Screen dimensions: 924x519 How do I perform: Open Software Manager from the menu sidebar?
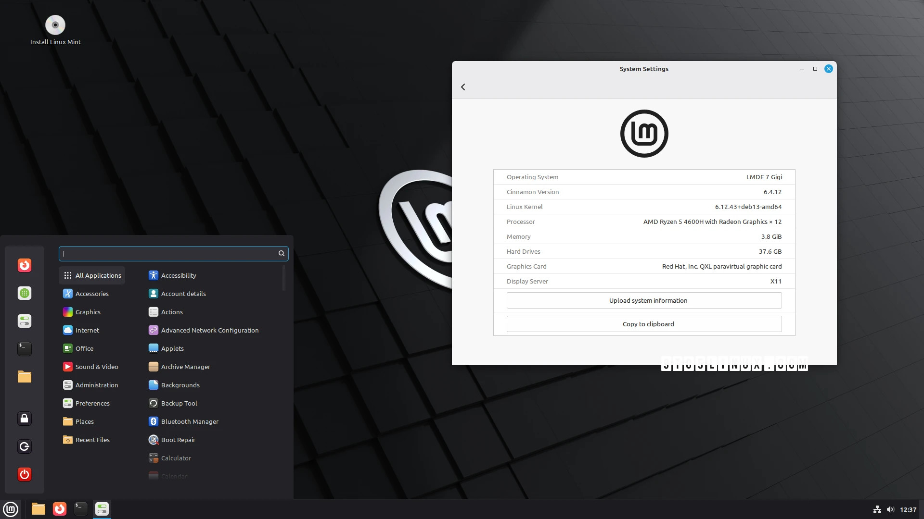point(25,293)
